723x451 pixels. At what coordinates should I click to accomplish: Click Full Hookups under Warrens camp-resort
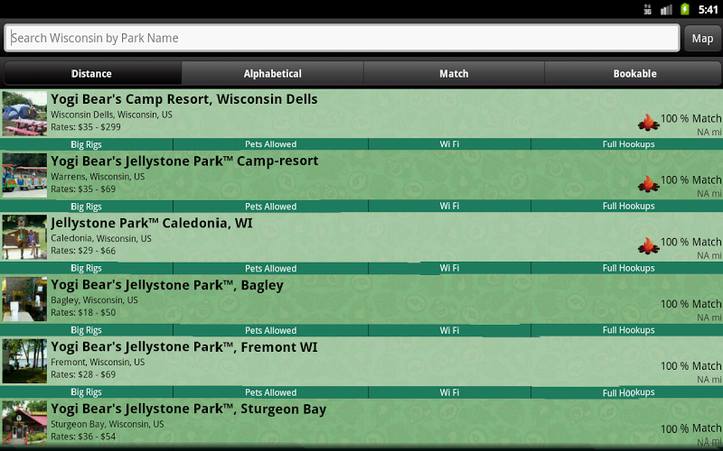[x=628, y=207]
